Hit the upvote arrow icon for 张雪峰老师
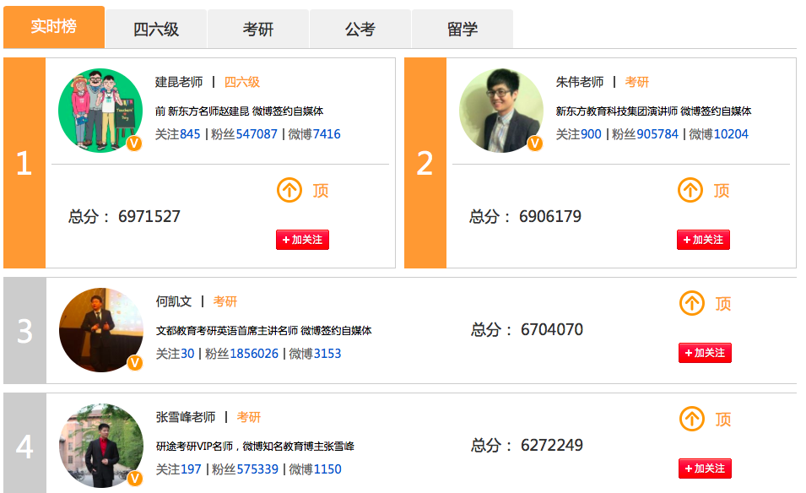The height and width of the screenshot is (493, 806). pos(692,419)
